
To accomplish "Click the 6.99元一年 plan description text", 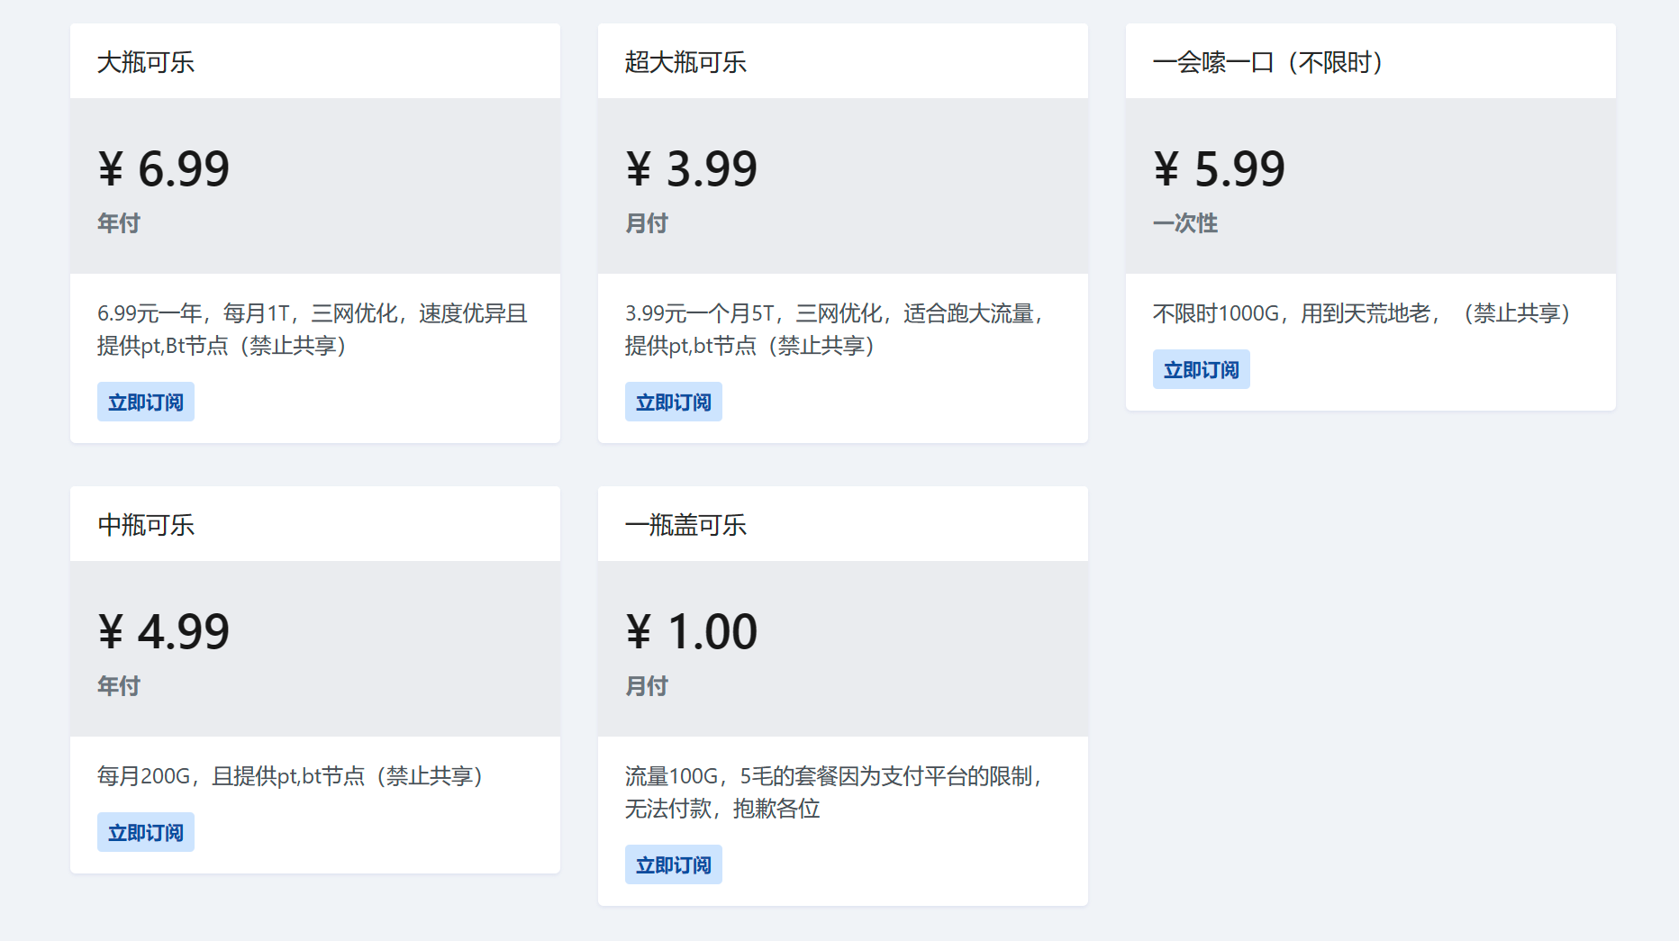I will click(312, 330).
